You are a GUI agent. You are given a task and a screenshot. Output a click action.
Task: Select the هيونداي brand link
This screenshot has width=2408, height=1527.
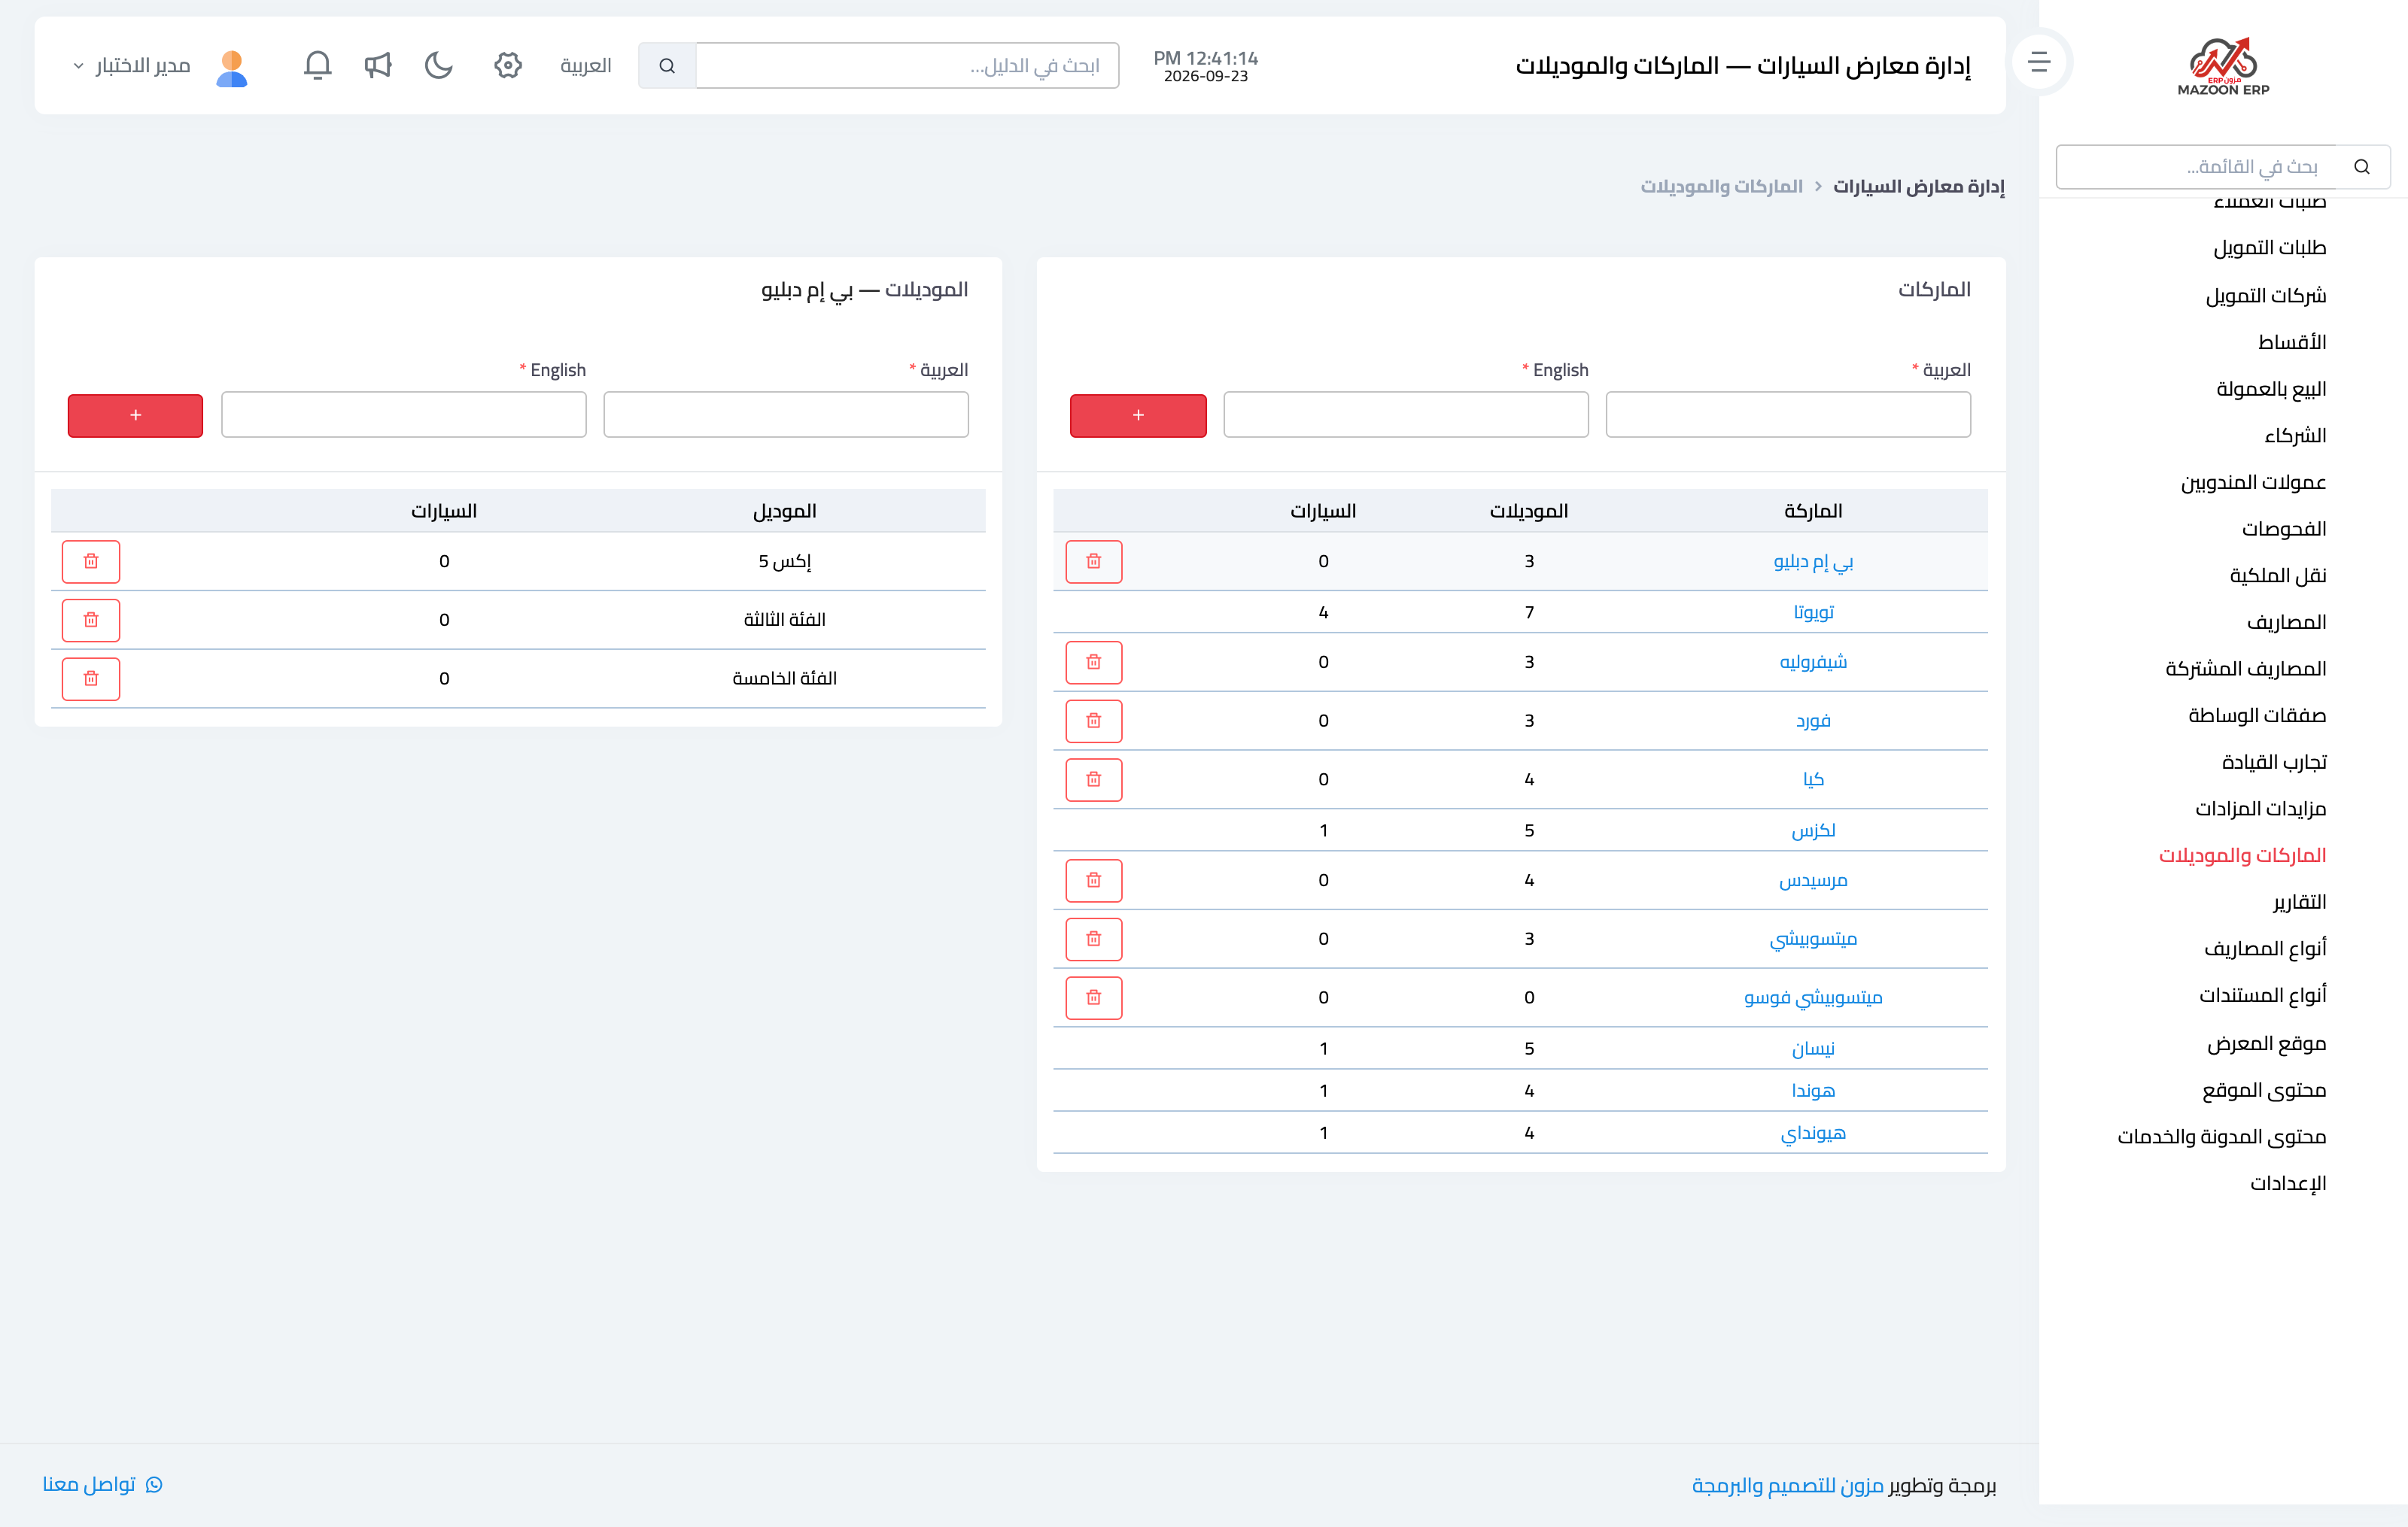[1813, 1134]
